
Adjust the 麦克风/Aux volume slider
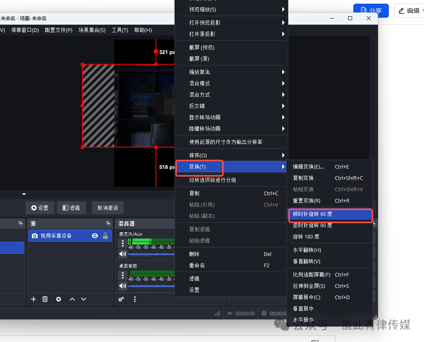152,254
